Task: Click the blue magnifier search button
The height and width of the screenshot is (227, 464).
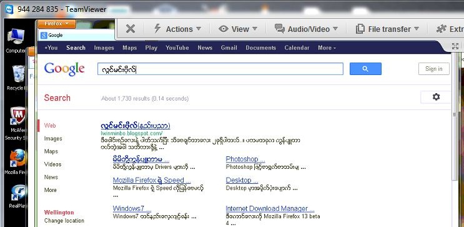Action: pyautogui.click(x=365, y=69)
